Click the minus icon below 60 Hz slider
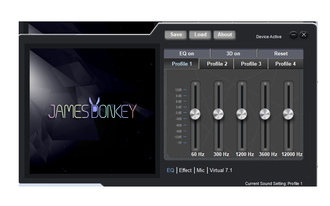The width and height of the screenshot is (330, 206). click(x=196, y=149)
